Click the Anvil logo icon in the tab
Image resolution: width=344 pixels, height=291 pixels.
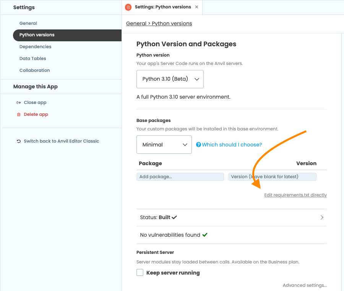click(128, 7)
